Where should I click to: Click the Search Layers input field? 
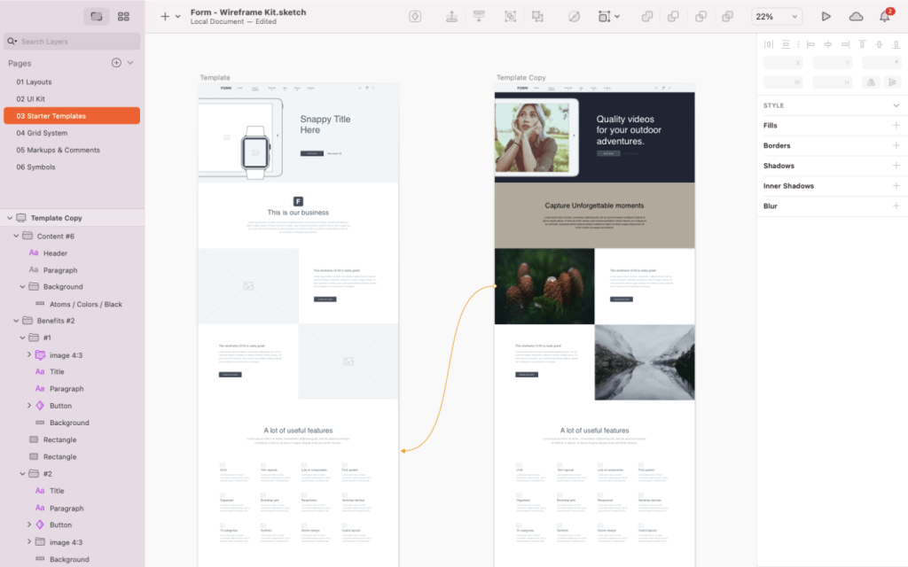71,42
